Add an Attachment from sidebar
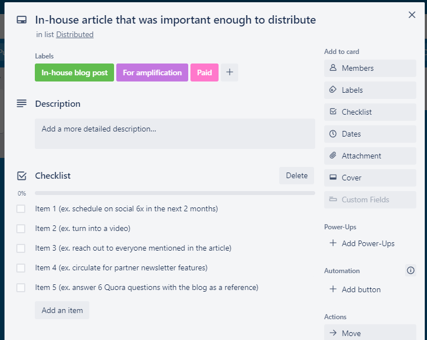The image size is (427, 340). pyautogui.click(x=370, y=156)
